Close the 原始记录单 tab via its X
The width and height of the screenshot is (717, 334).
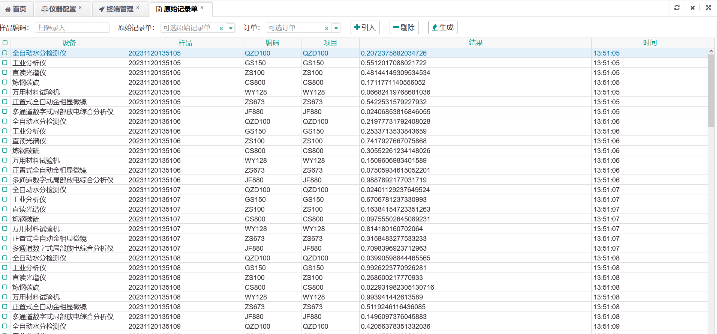[x=202, y=8]
